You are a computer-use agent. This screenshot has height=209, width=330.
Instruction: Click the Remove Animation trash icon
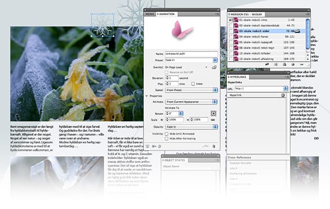pyautogui.click(x=214, y=146)
